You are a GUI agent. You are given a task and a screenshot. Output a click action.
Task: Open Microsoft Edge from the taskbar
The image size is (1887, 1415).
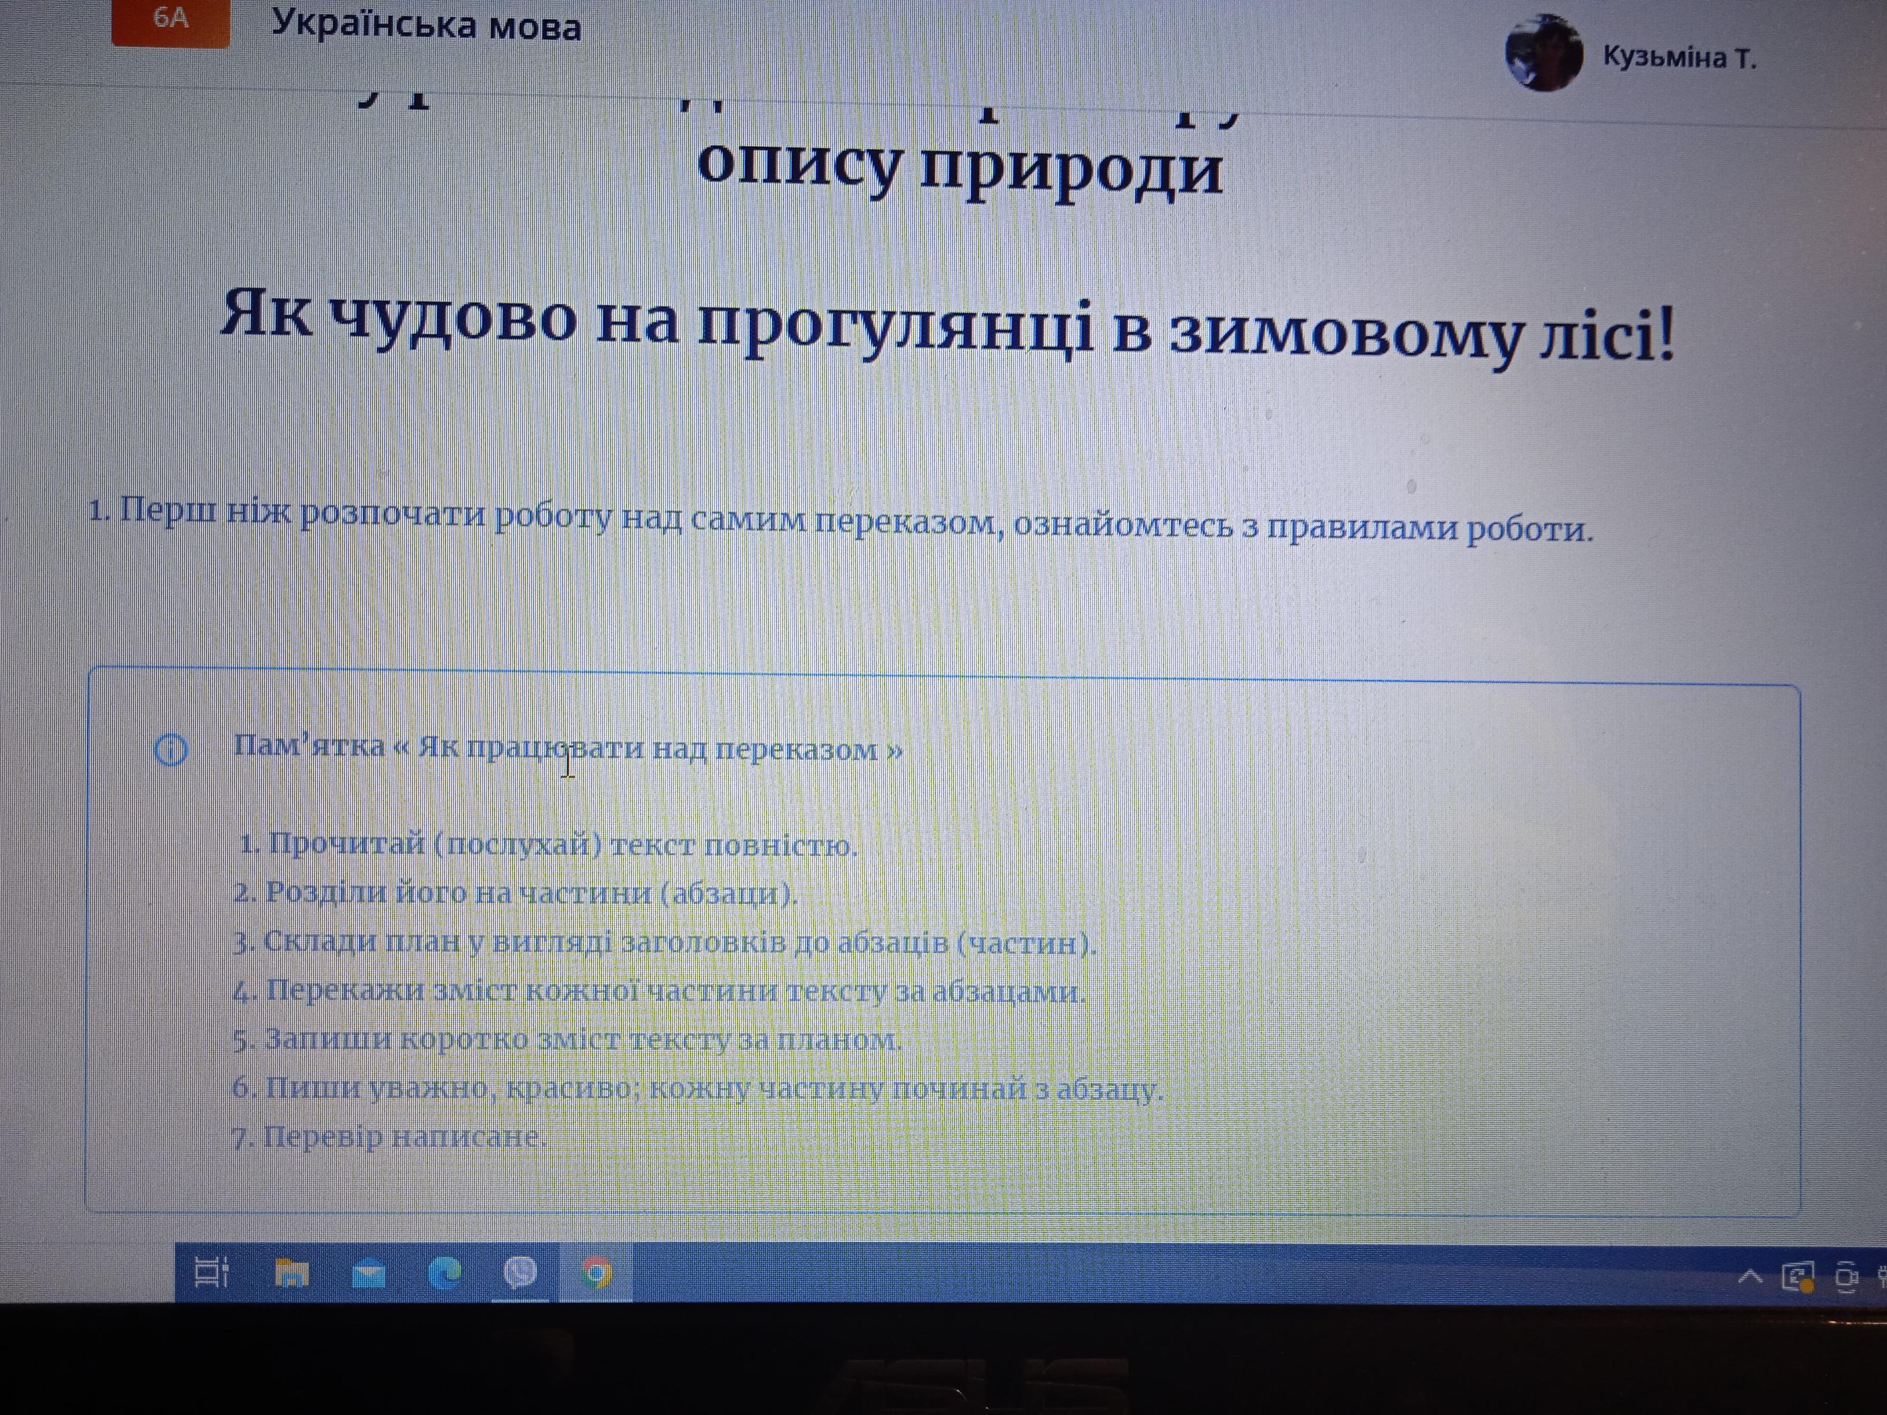point(445,1273)
